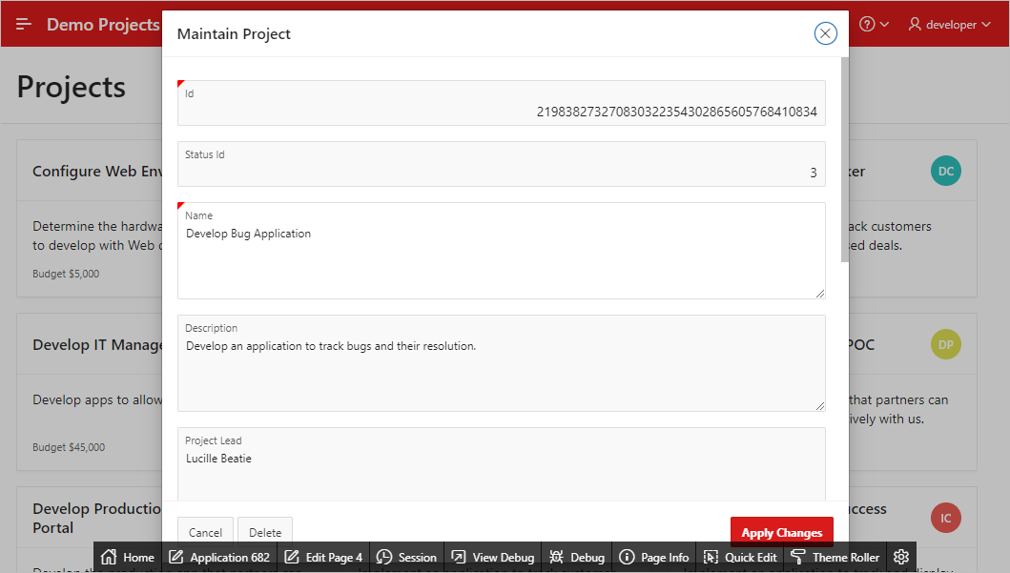Close the Maintain Project dialog

pyautogui.click(x=825, y=32)
